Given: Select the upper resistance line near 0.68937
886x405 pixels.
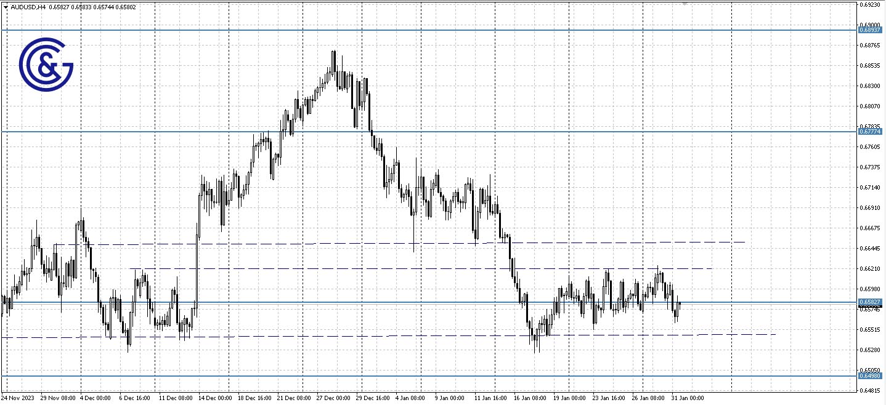Looking at the screenshot, I should pyautogui.click(x=431, y=29).
